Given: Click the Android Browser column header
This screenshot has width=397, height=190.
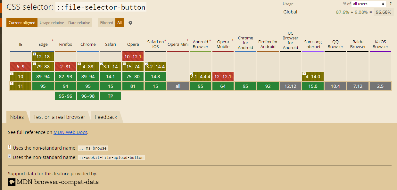Looking at the screenshot, I should click(x=200, y=44).
